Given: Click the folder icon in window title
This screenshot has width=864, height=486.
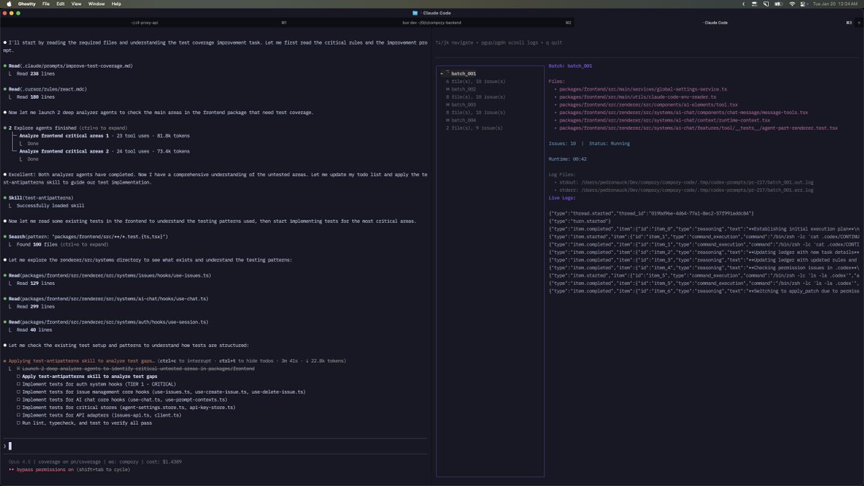Looking at the screenshot, I should coord(415,13).
